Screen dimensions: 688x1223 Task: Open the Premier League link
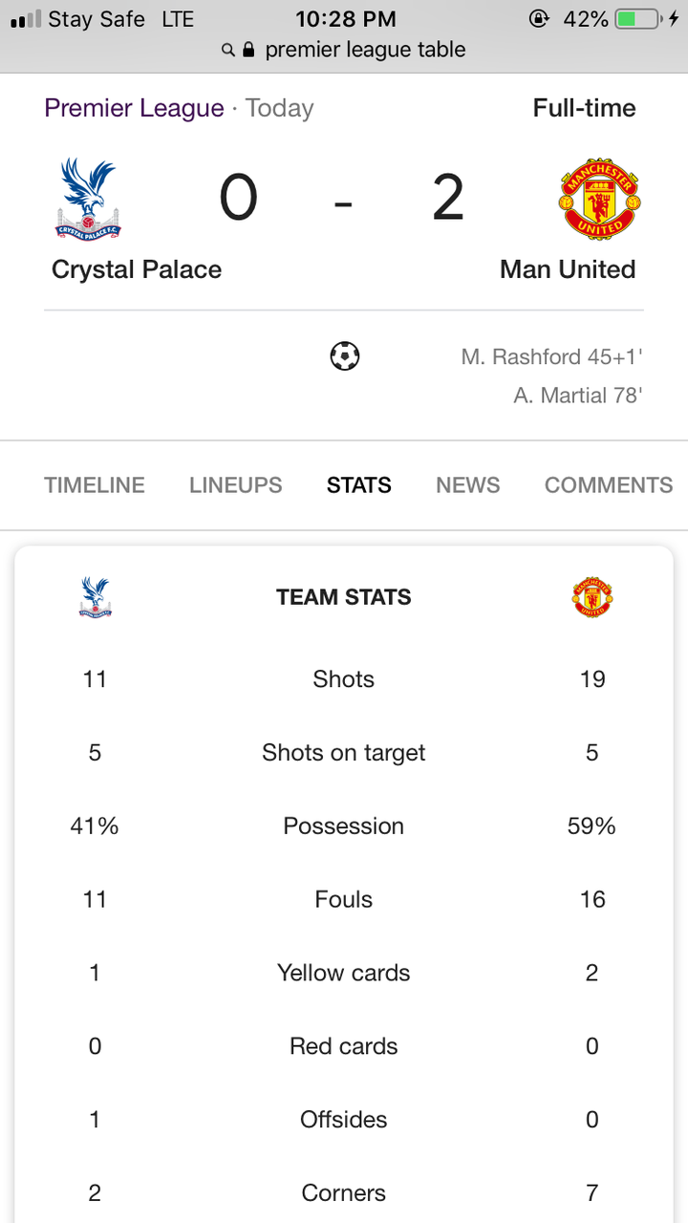[134, 108]
